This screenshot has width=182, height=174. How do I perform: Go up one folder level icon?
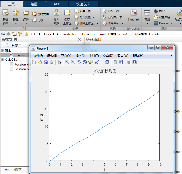(14, 34)
